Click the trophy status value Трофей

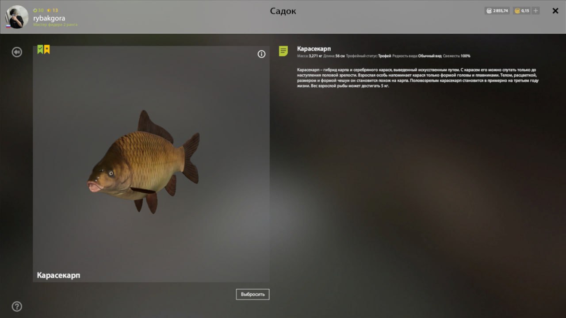(385, 56)
